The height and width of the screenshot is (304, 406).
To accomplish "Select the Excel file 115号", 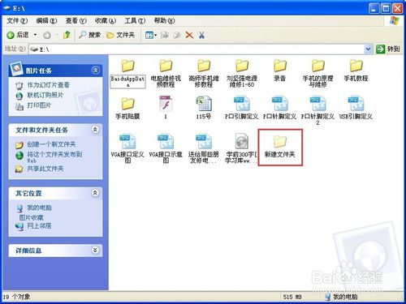I will point(204,107).
